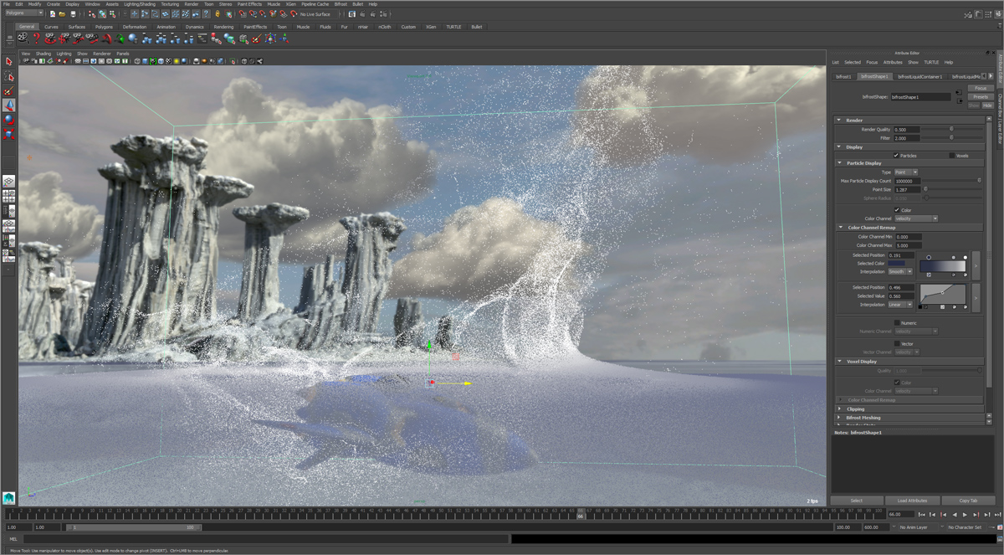This screenshot has width=1004, height=555.
Task: Click the open scene folder icon
Action: [x=62, y=14]
